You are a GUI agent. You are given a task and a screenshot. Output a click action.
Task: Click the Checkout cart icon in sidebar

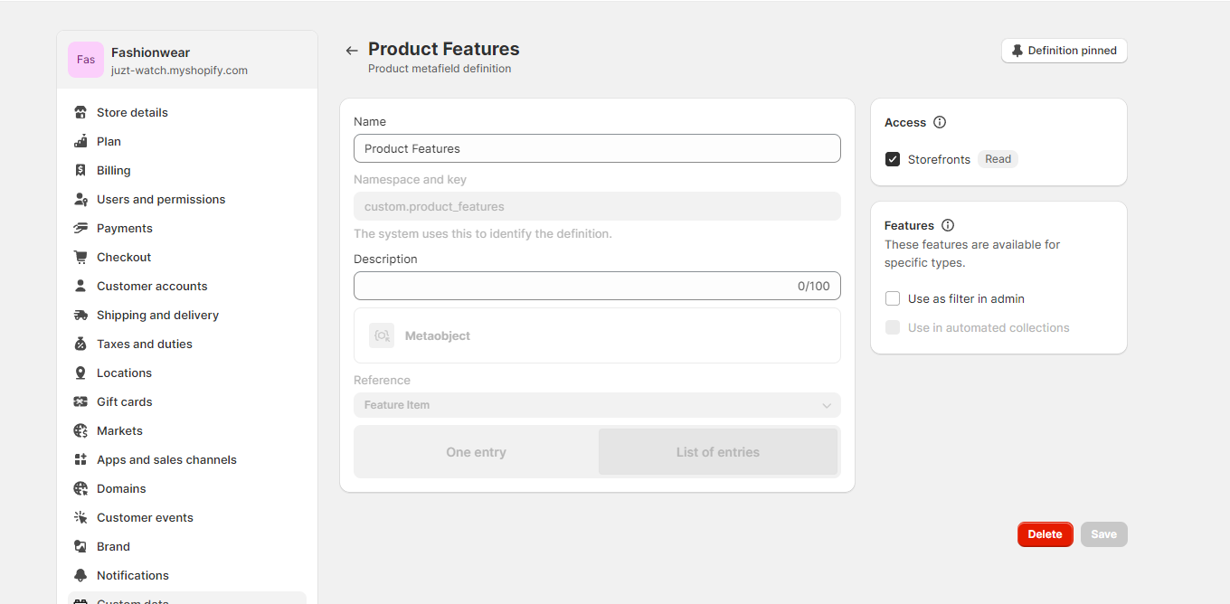(80, 257)
